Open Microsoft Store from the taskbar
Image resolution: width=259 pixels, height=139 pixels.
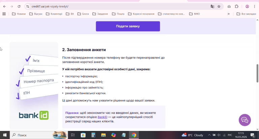pos(83,135)
